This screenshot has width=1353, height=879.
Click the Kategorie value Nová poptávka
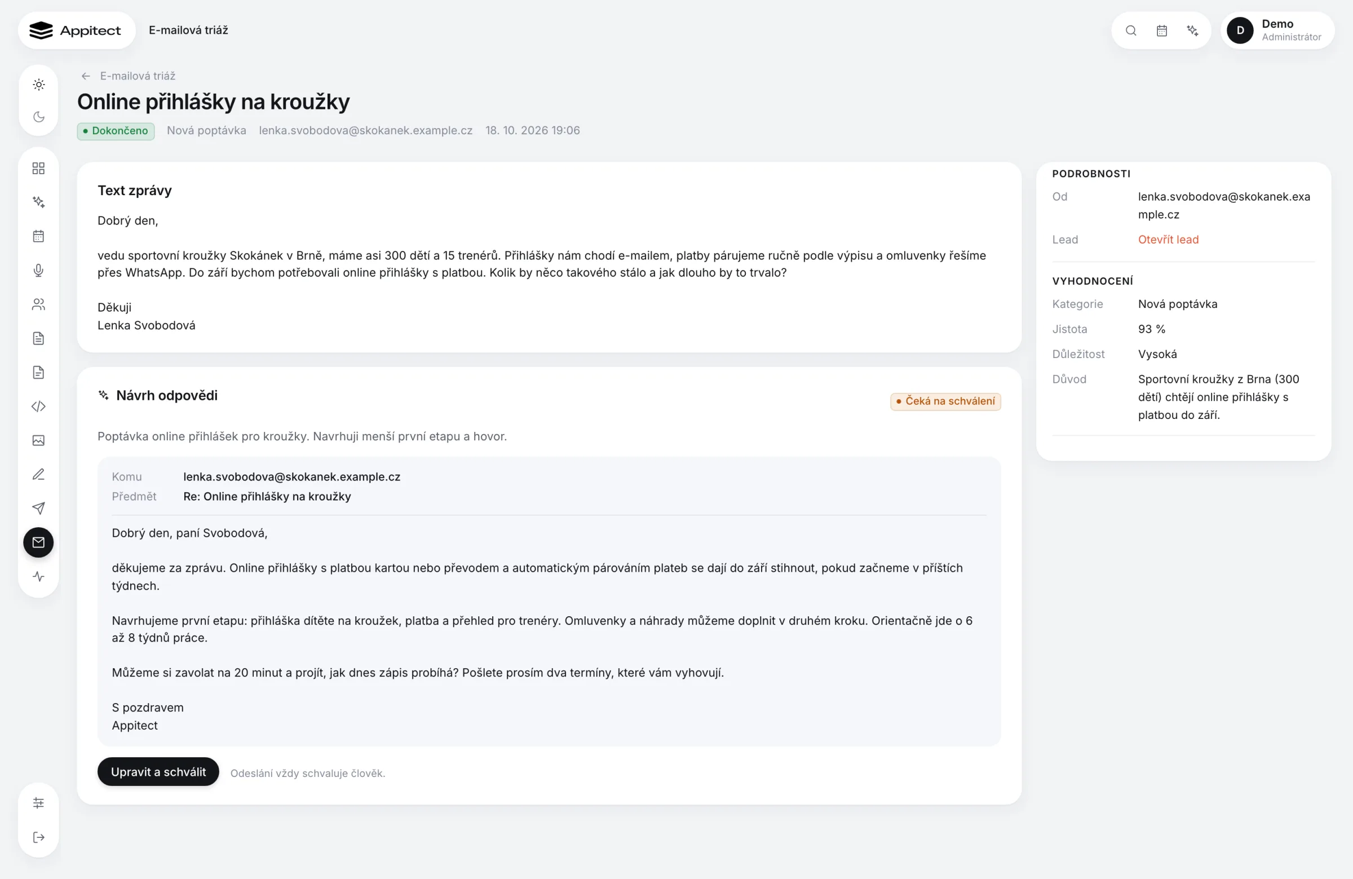click(x=1177, y=303)
